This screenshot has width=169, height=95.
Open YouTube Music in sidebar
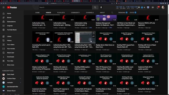point(12,30)
